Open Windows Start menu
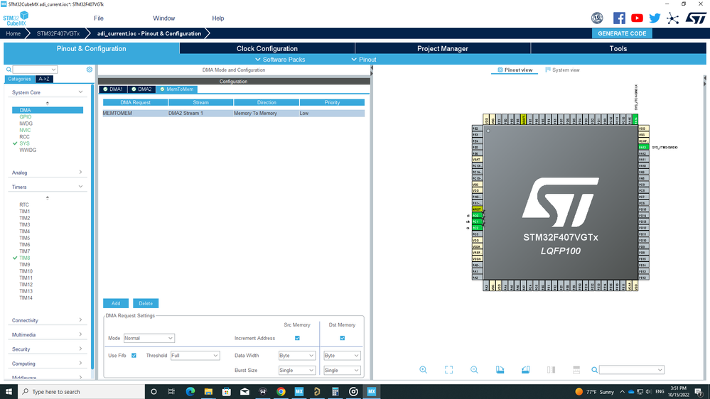This screenshot has height=399, width=710. coord(9,392)
